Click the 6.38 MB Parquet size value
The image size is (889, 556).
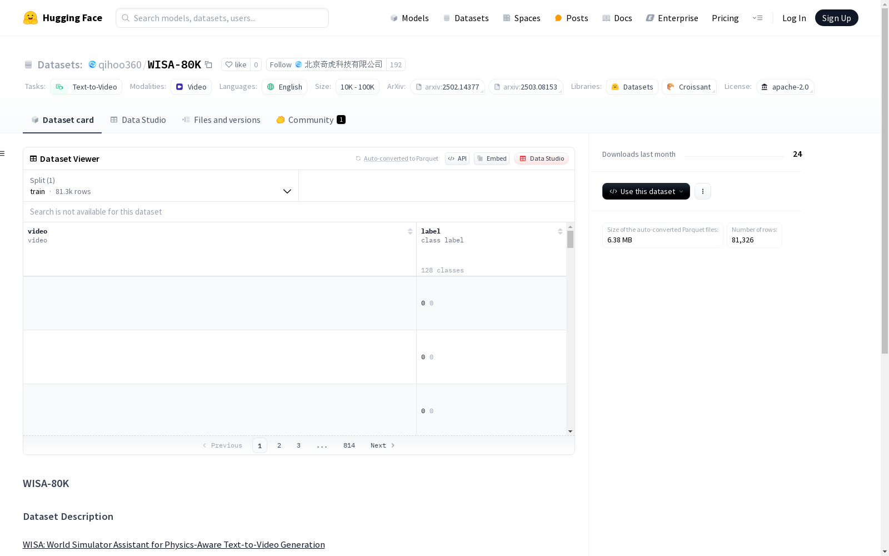tap(620, 240)
